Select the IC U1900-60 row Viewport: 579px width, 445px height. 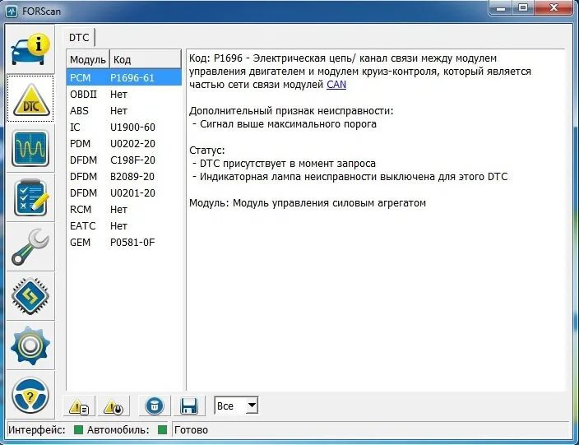coord(124,127)
